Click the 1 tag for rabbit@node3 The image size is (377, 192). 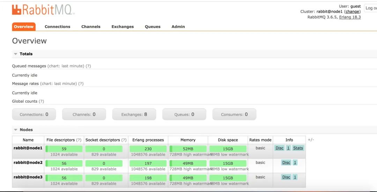click(295, 177)
